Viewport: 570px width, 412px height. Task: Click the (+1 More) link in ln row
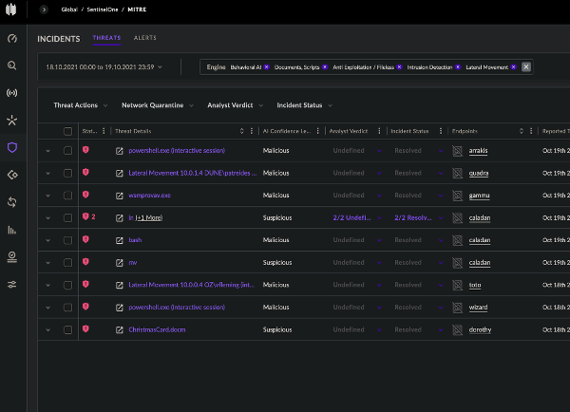(149, 218)
